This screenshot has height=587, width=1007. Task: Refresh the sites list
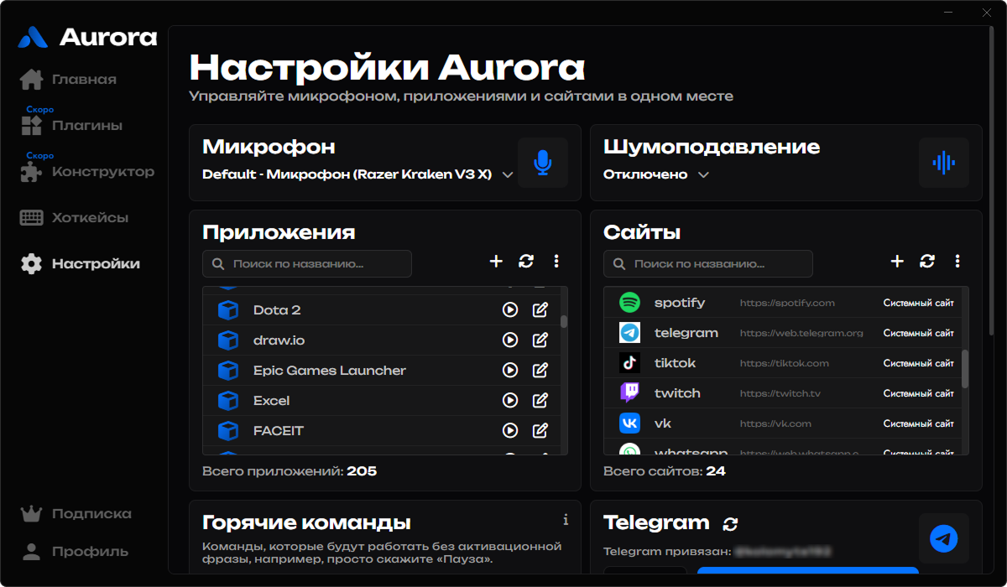[x=927, y=262]
